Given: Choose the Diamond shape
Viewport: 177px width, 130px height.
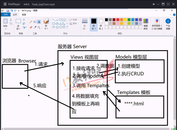Looking at the screenshot, I should [x=54, y=27].
